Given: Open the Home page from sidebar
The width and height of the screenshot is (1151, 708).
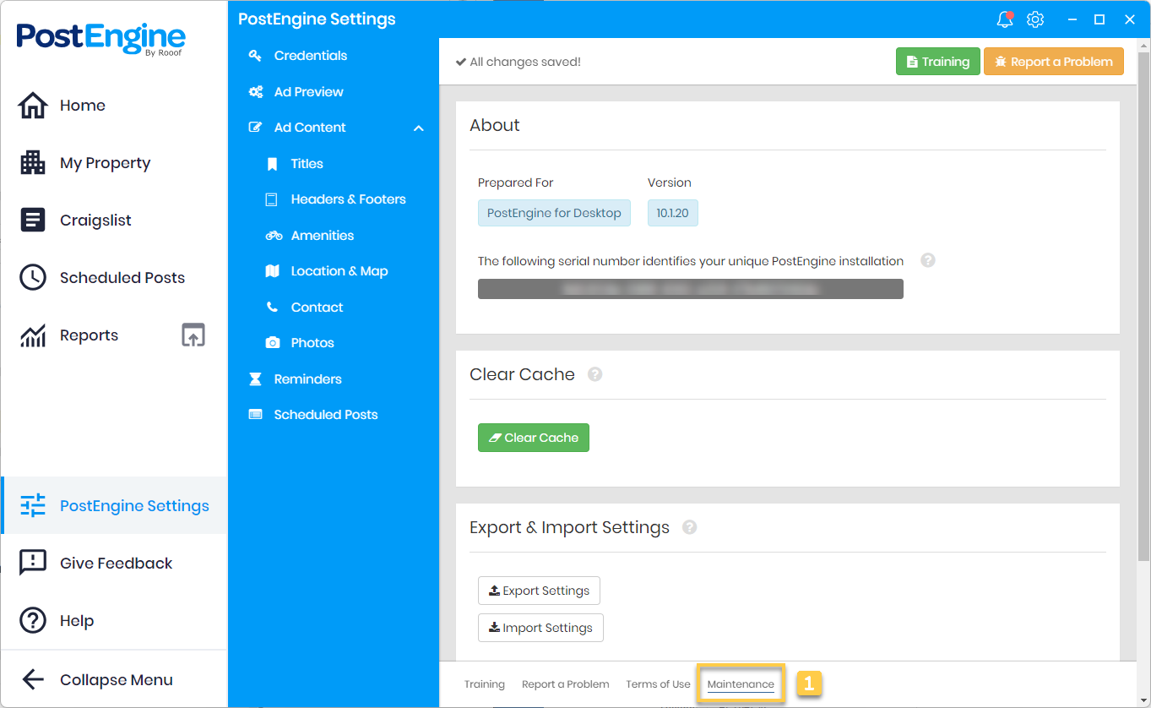Looking at the screenshot, I should (x=82, y=106).
